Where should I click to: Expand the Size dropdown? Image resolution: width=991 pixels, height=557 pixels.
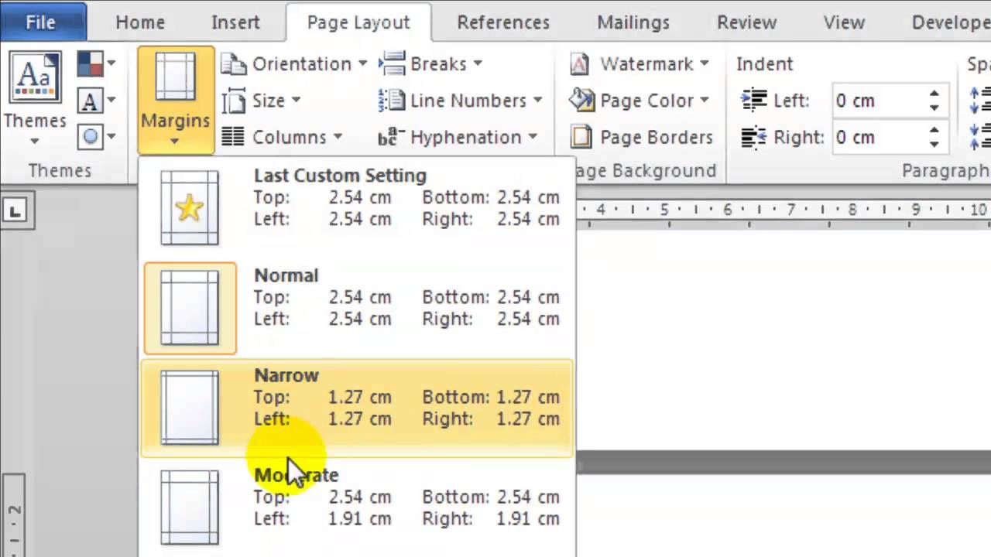click(296, 101)
